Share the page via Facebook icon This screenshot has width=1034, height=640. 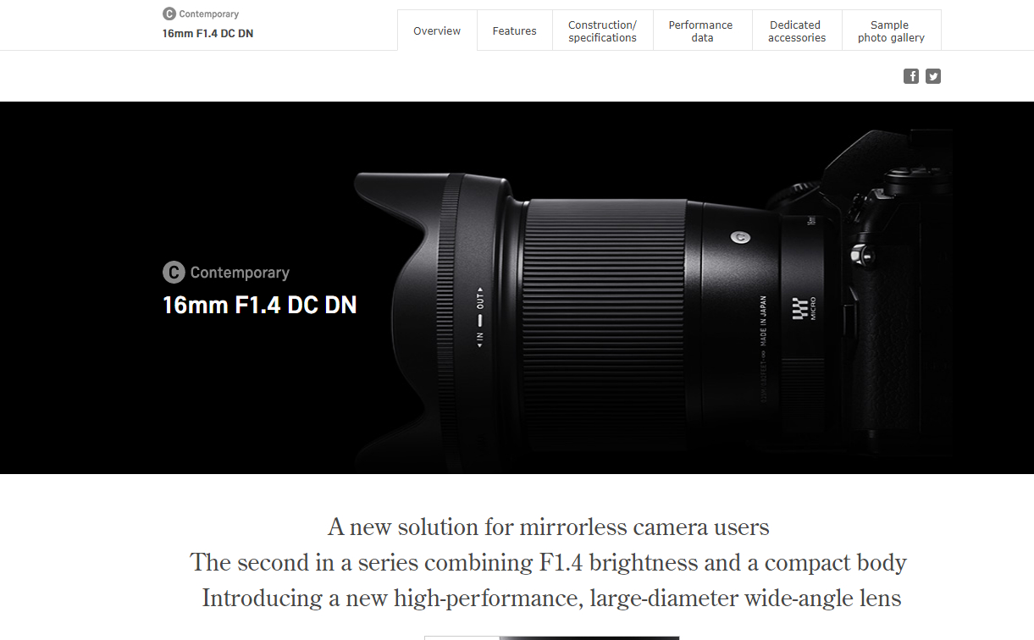pyautogui.click(x=911, y=76)
